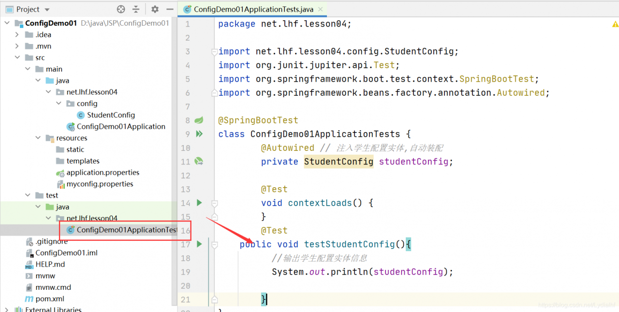Fold testStudentConfig method at line 17
The image size is (619, 312).
214,245
